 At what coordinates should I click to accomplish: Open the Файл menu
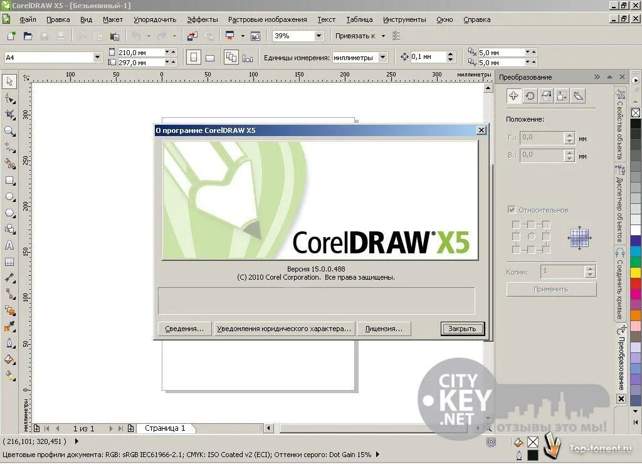click(x=28, y=19)
